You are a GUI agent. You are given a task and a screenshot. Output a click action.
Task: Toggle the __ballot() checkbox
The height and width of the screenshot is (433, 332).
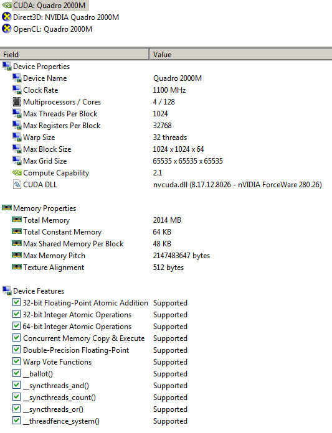(17, 373)
